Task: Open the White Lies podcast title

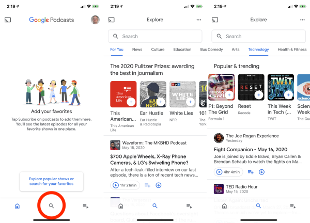Action: [x=181, y=113]
